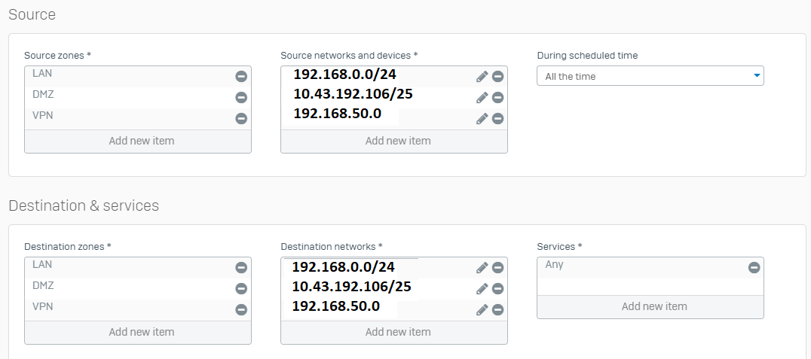Remove LAN from Destination zones
This screenshot has width=811, height=359.
point(241,268)
